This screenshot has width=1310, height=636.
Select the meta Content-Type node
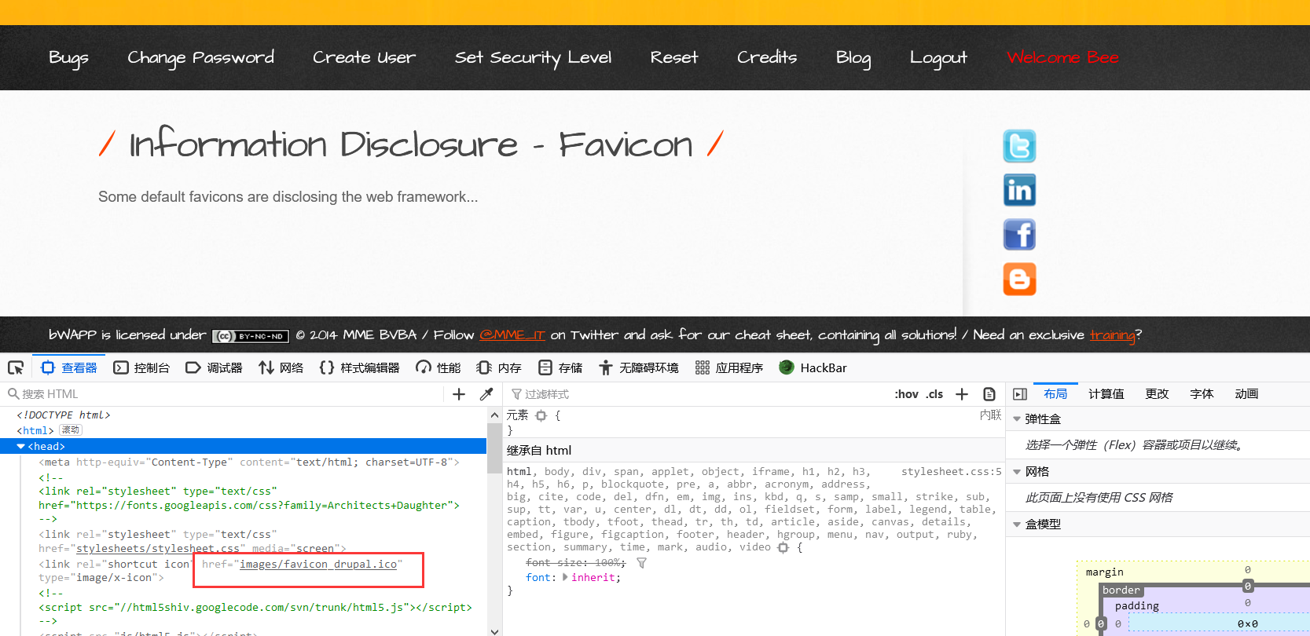pos(248,462)
